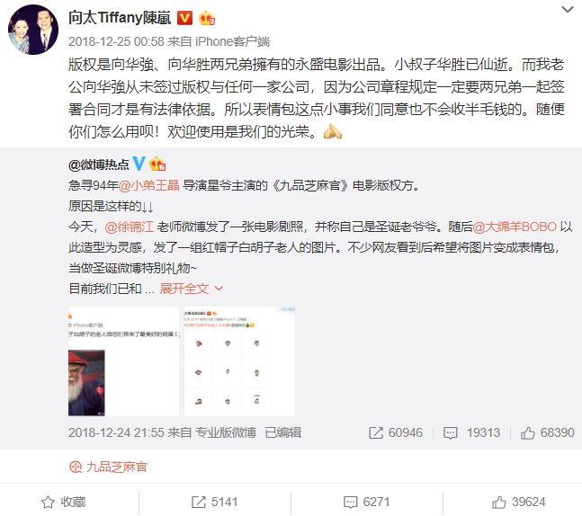
Task: Open the 向太Tiffany陳嵐 username link
Action: (120, 17)
